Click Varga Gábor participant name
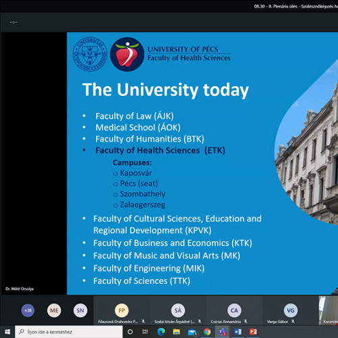Image resolution: width=338 pixels, height=338 pixels. pyautogui.click(x=277, y=322)
